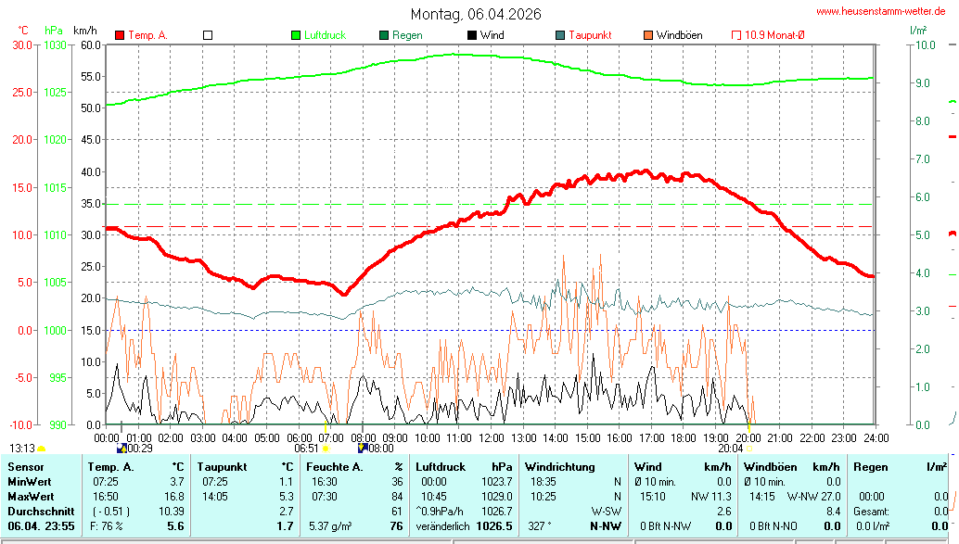Click the light green Luftdruck legend square
The width and height of the screenshot is (959, 544).
(x=296, y=35)
